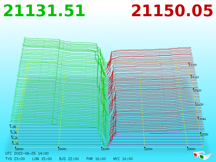Click the 21000 price axis label
Screen dimensions: 216x162
coord(105,149)
